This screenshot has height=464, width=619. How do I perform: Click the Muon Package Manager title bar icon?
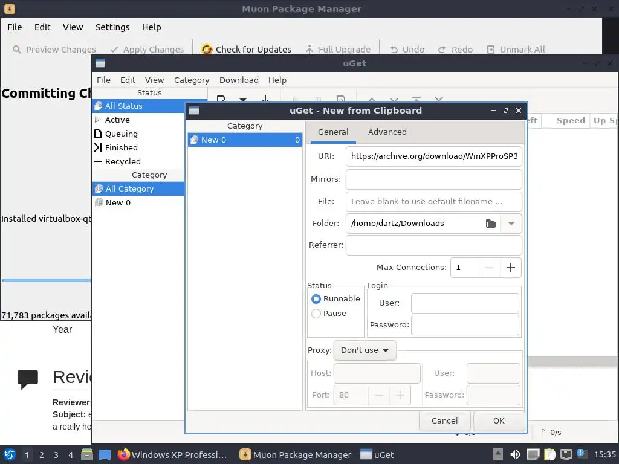click(10, 8)
